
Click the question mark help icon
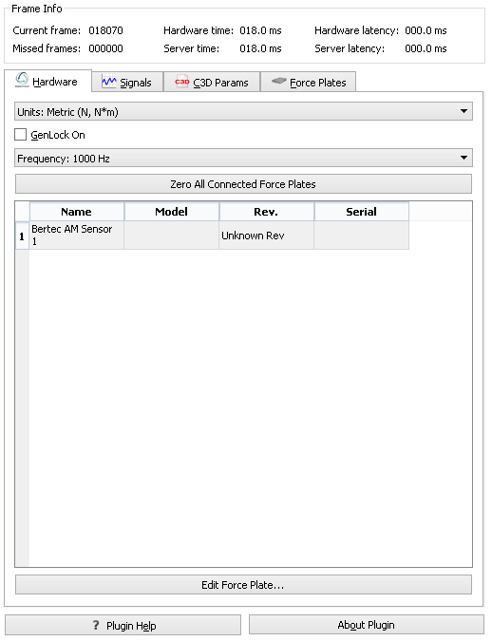click(96, 625)
